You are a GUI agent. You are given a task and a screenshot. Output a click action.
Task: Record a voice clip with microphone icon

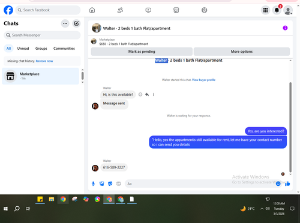tap(93, 183)
